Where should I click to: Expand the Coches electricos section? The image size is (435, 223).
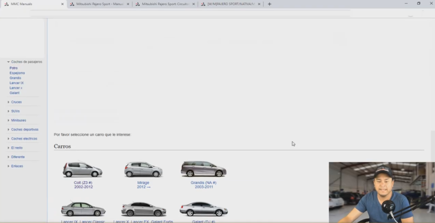8,138
